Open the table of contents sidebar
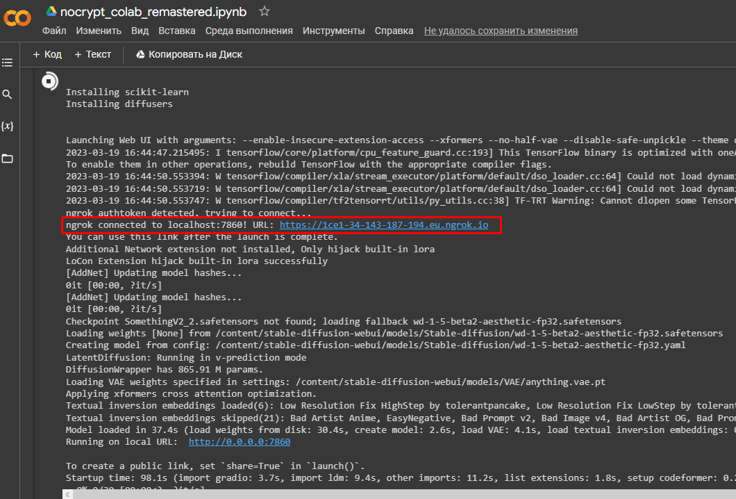The height and width of the screenshot is (499, 736). (x=8, y=63)
